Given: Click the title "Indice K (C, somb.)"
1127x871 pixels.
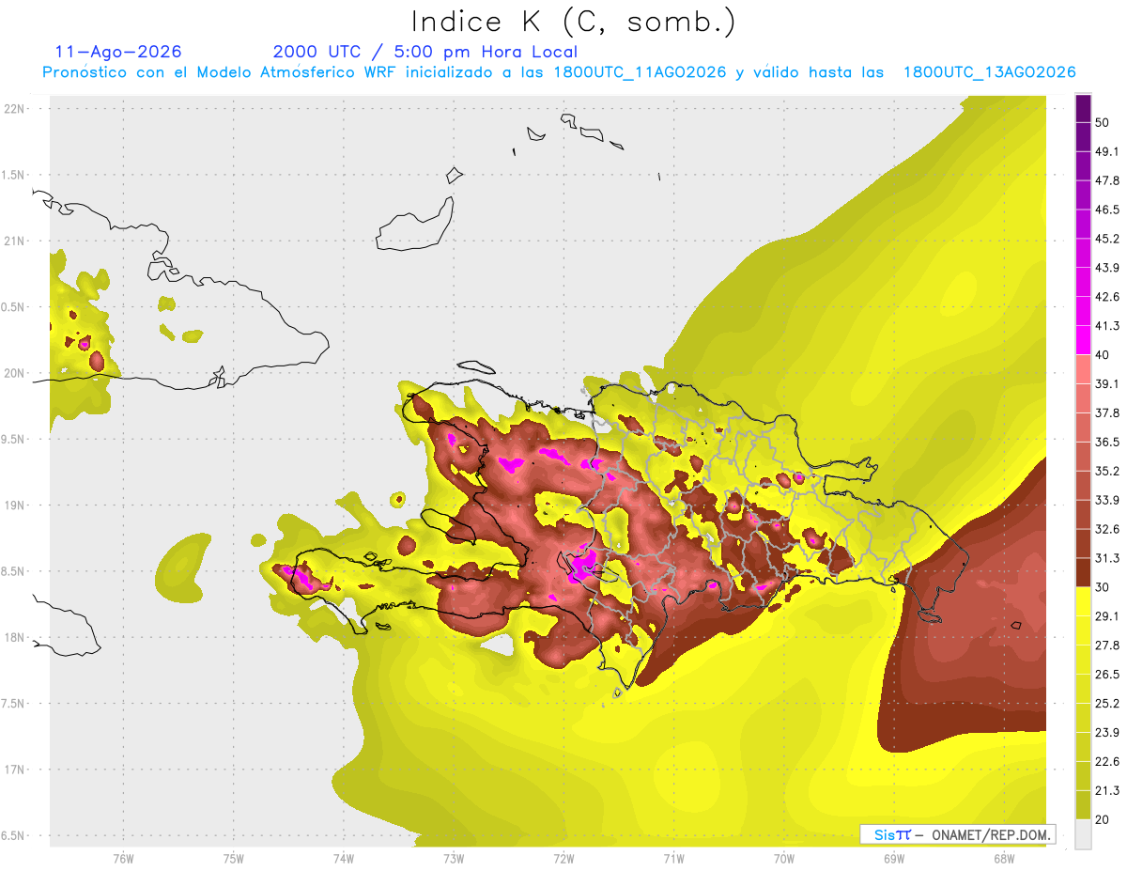Looking at the screenshot, I should click(x=573, y=22).
